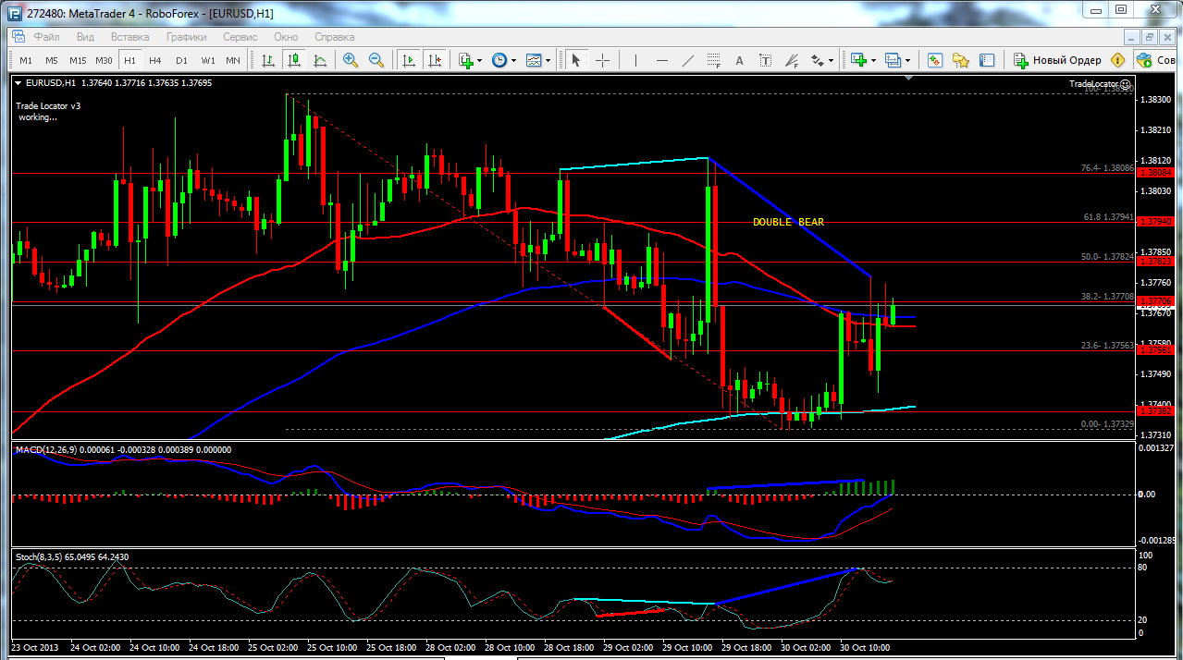Click the profiles icon
Image resolution: width=1183 pixels, height=660 pixels.
pyautogui.click(x=893, y=60)
